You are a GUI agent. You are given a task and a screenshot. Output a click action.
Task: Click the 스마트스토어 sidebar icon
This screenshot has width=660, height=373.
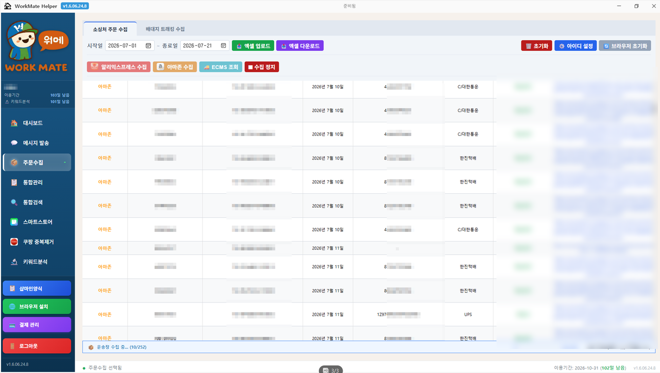pos(14,222)
